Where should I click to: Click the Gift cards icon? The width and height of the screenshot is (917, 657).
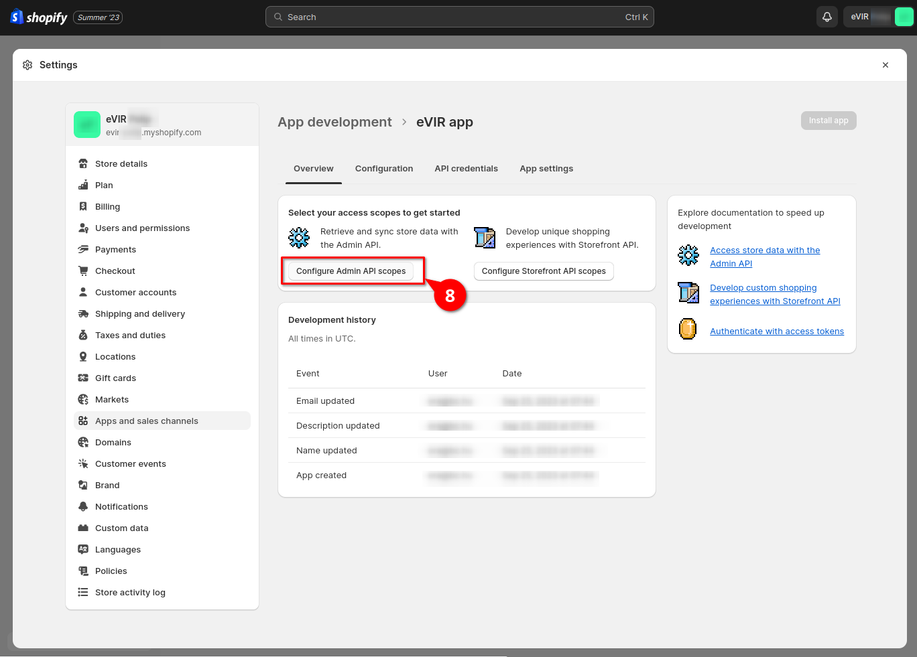click(x=83, y=378)
